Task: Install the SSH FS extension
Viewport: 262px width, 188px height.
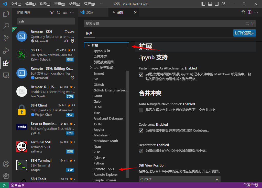Action: 70,60
